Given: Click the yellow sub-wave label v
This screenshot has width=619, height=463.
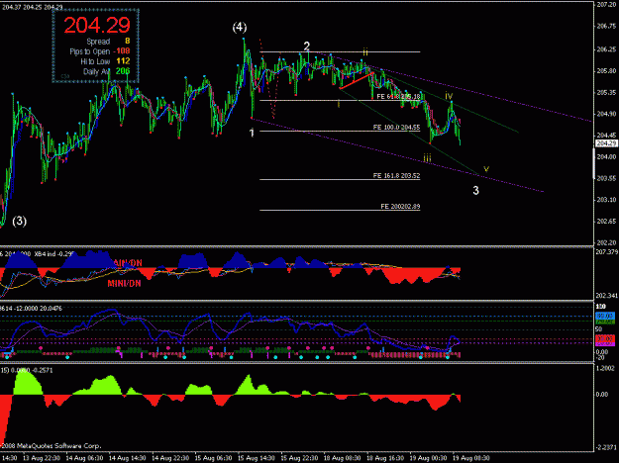Looking at the screenshot, I should 486,169.
